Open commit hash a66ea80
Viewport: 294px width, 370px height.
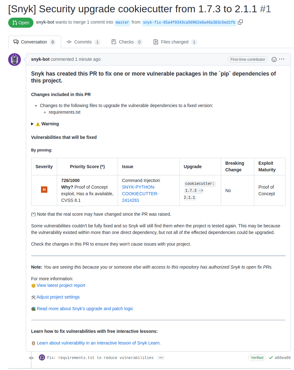283,358
